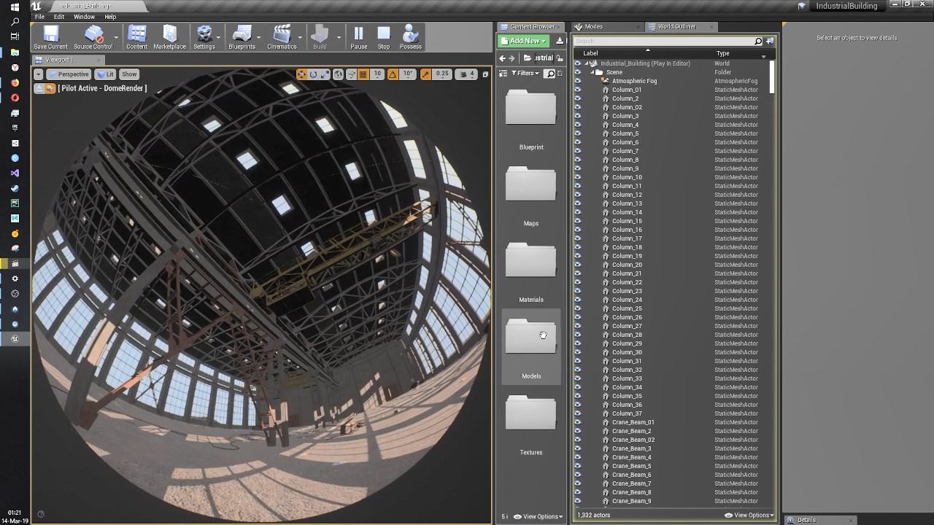Stop the play-in-editor session
934x525 pixels.
[384, 36]
